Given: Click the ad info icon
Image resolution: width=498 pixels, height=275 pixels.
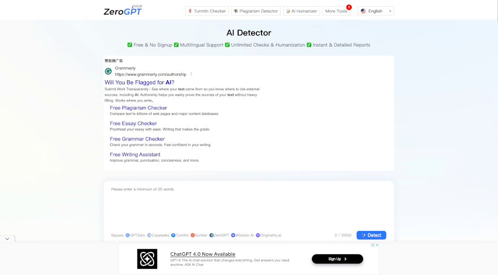Looking at the screenshot, I should pyautogui.click(x=372, y=245).
